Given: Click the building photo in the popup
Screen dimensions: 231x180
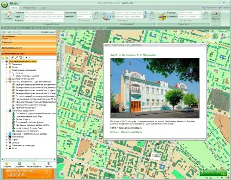Looking at the screenshot, I should (x=155, y=88).
